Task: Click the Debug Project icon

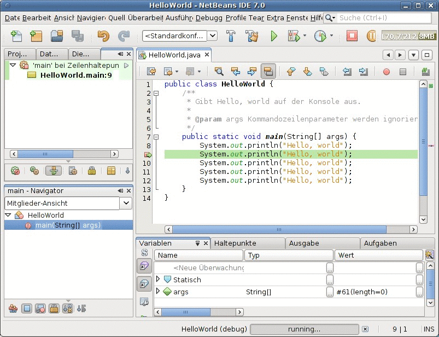Action: click(294, 36)
